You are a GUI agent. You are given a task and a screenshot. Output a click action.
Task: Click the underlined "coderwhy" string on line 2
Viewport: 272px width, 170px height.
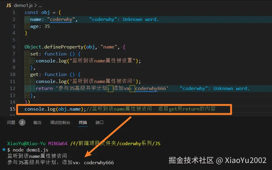(x=61, y=19)
